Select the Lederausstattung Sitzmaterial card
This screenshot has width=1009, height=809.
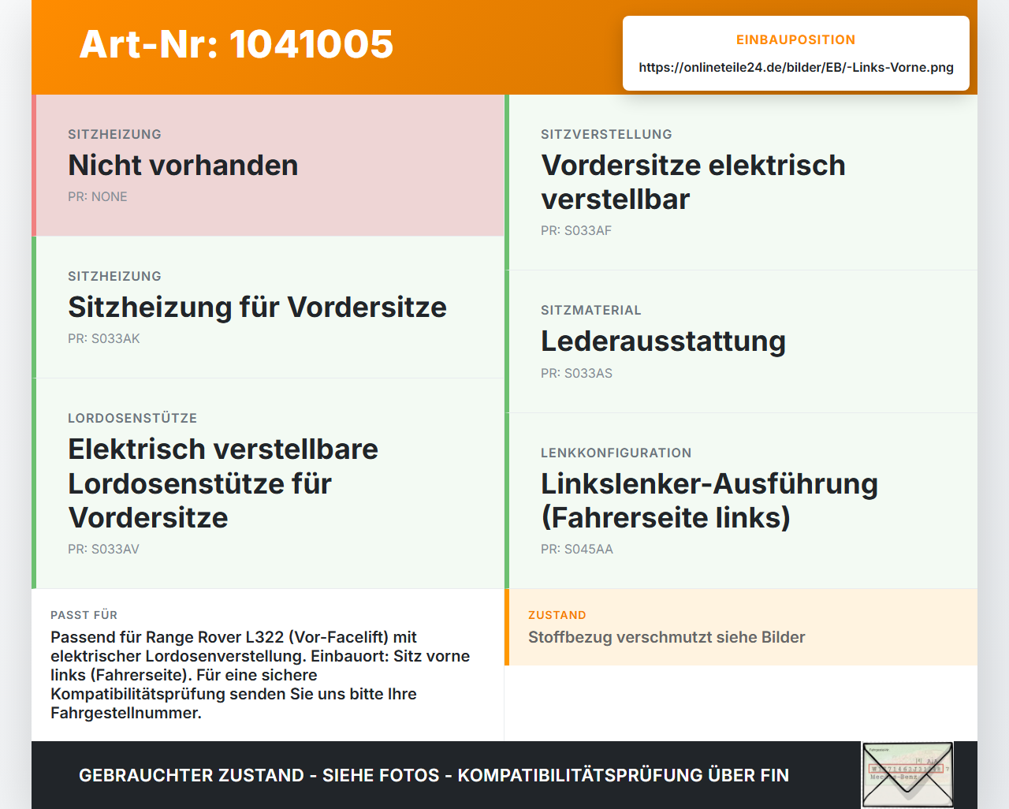coord(741,341)
